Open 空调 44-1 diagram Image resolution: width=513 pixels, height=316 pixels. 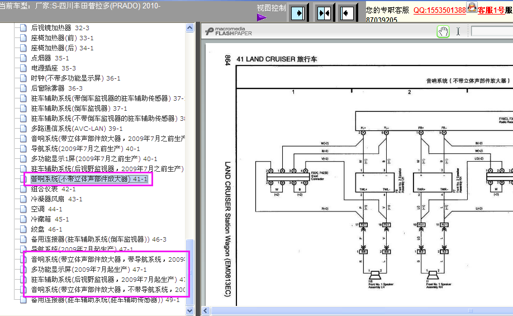(x=46, y=209)
